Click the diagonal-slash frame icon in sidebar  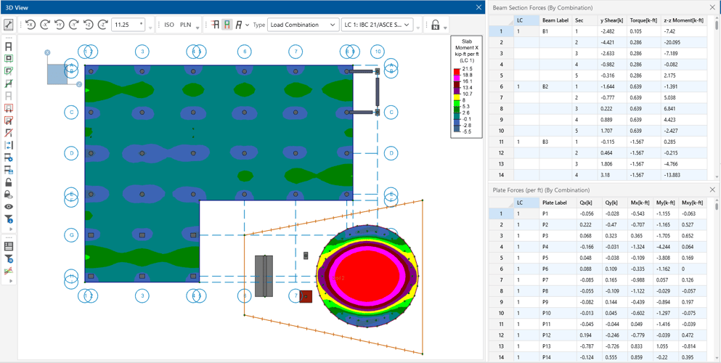pos(9,133)
